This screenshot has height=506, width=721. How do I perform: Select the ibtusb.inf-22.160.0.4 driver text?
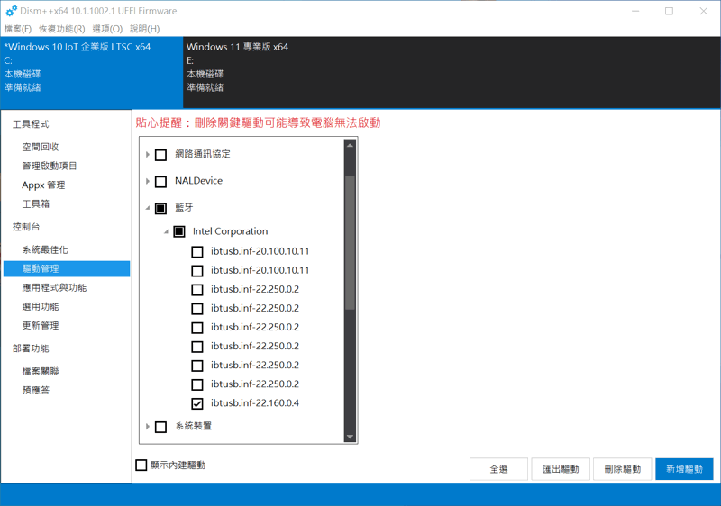pyautogui.click(x=255, y=403)
